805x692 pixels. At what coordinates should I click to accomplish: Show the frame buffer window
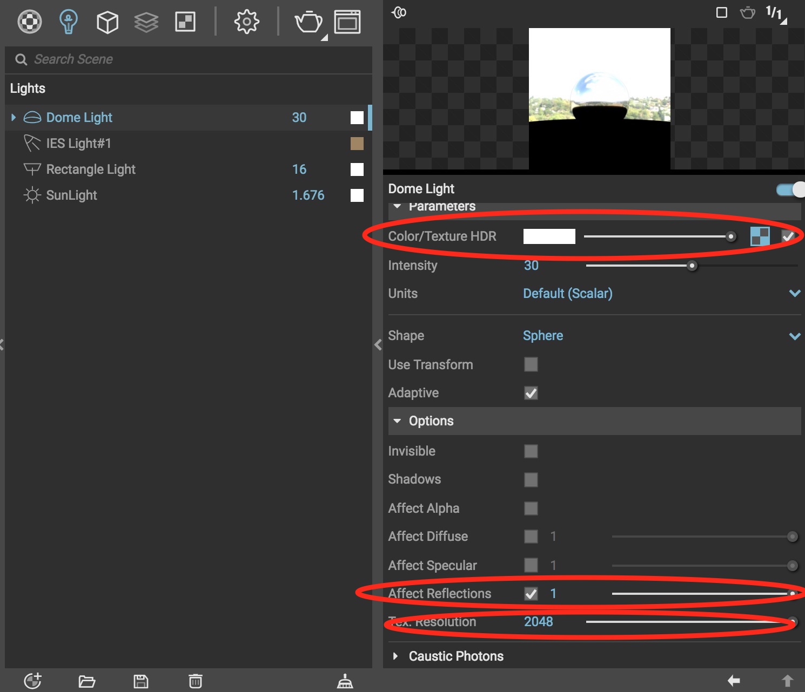(347, 22)
